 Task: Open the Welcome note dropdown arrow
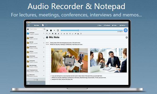coord(44,75)
